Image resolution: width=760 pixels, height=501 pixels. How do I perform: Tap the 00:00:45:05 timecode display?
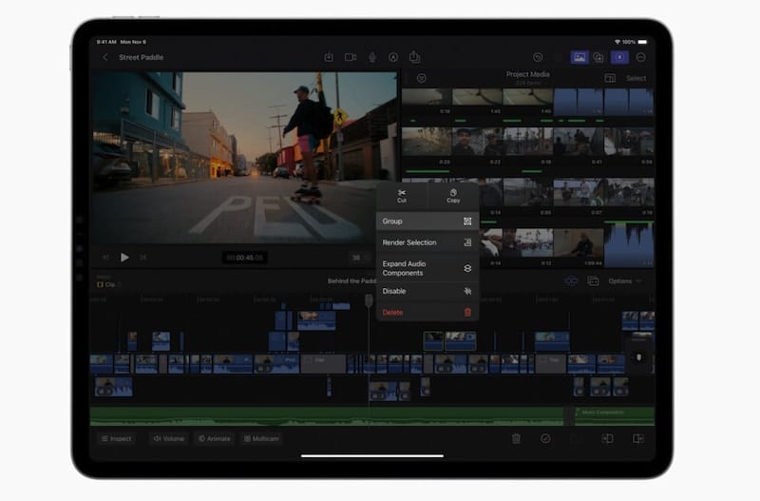click(245, 258)
